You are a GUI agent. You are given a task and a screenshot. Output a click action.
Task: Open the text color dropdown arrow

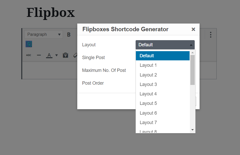(57, 55)
